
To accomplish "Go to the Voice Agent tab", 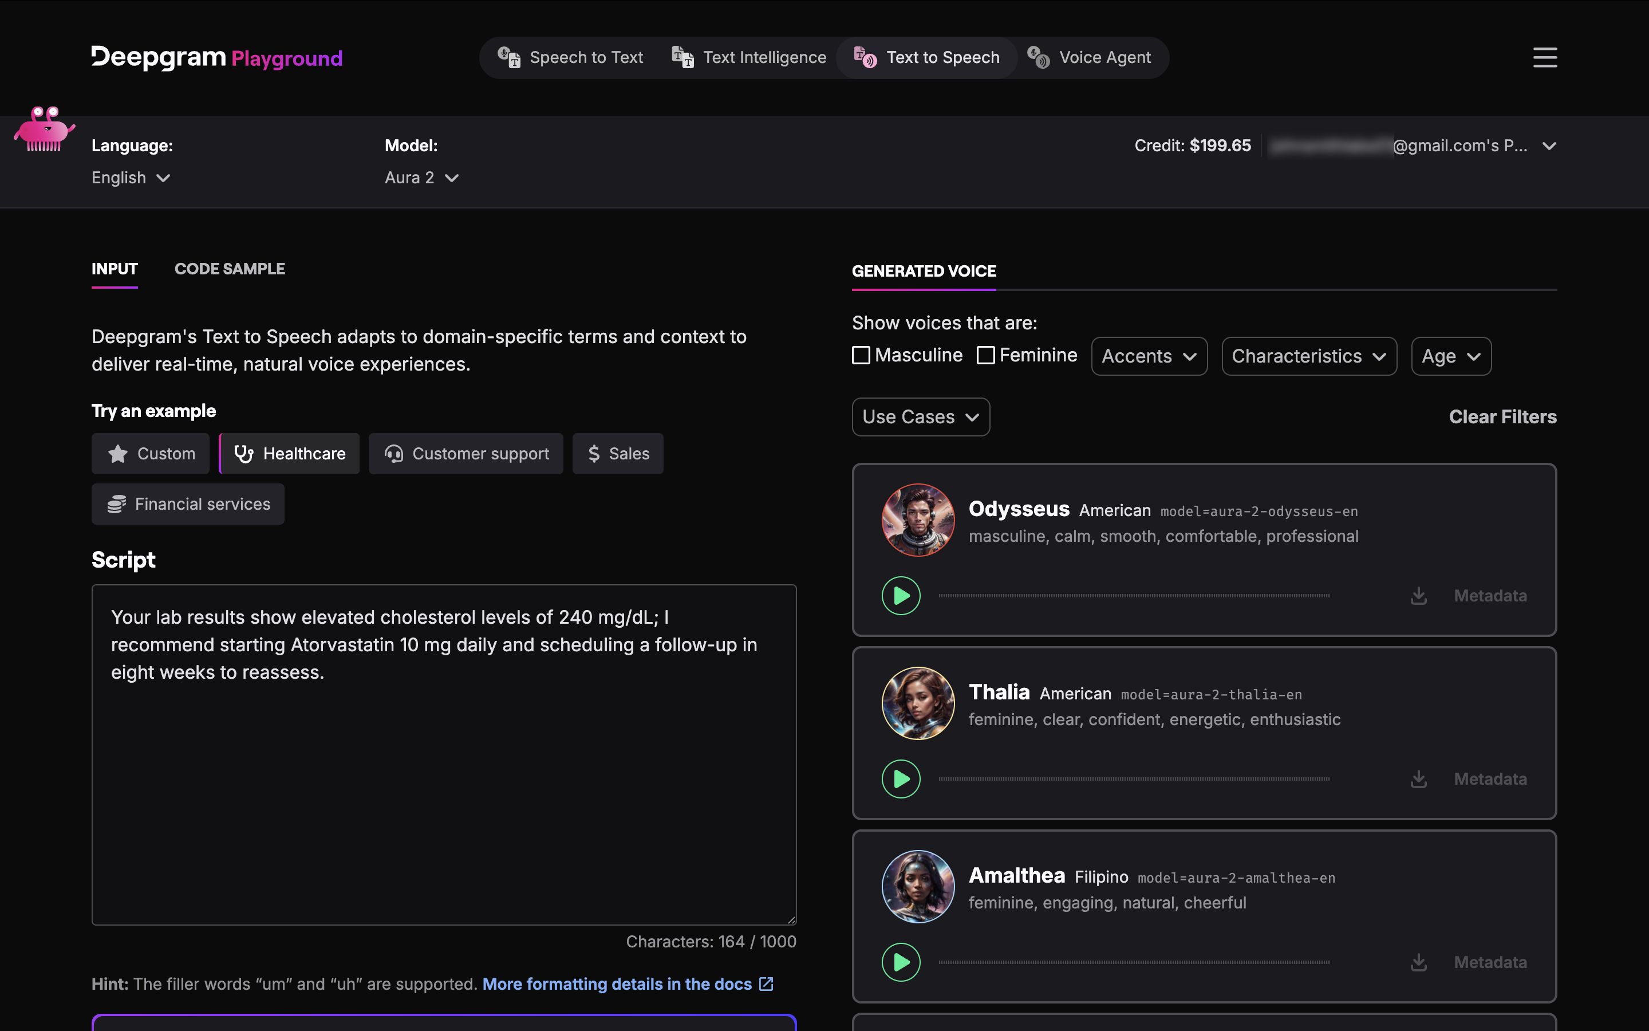I will click(x=1090, y=57).
